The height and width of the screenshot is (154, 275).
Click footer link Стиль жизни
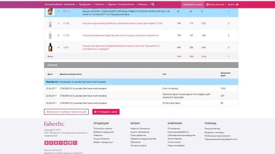coord(174,142)
